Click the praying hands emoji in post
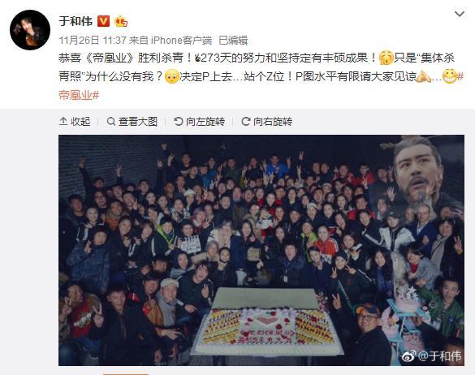475x375 pixels. [424, 76]
